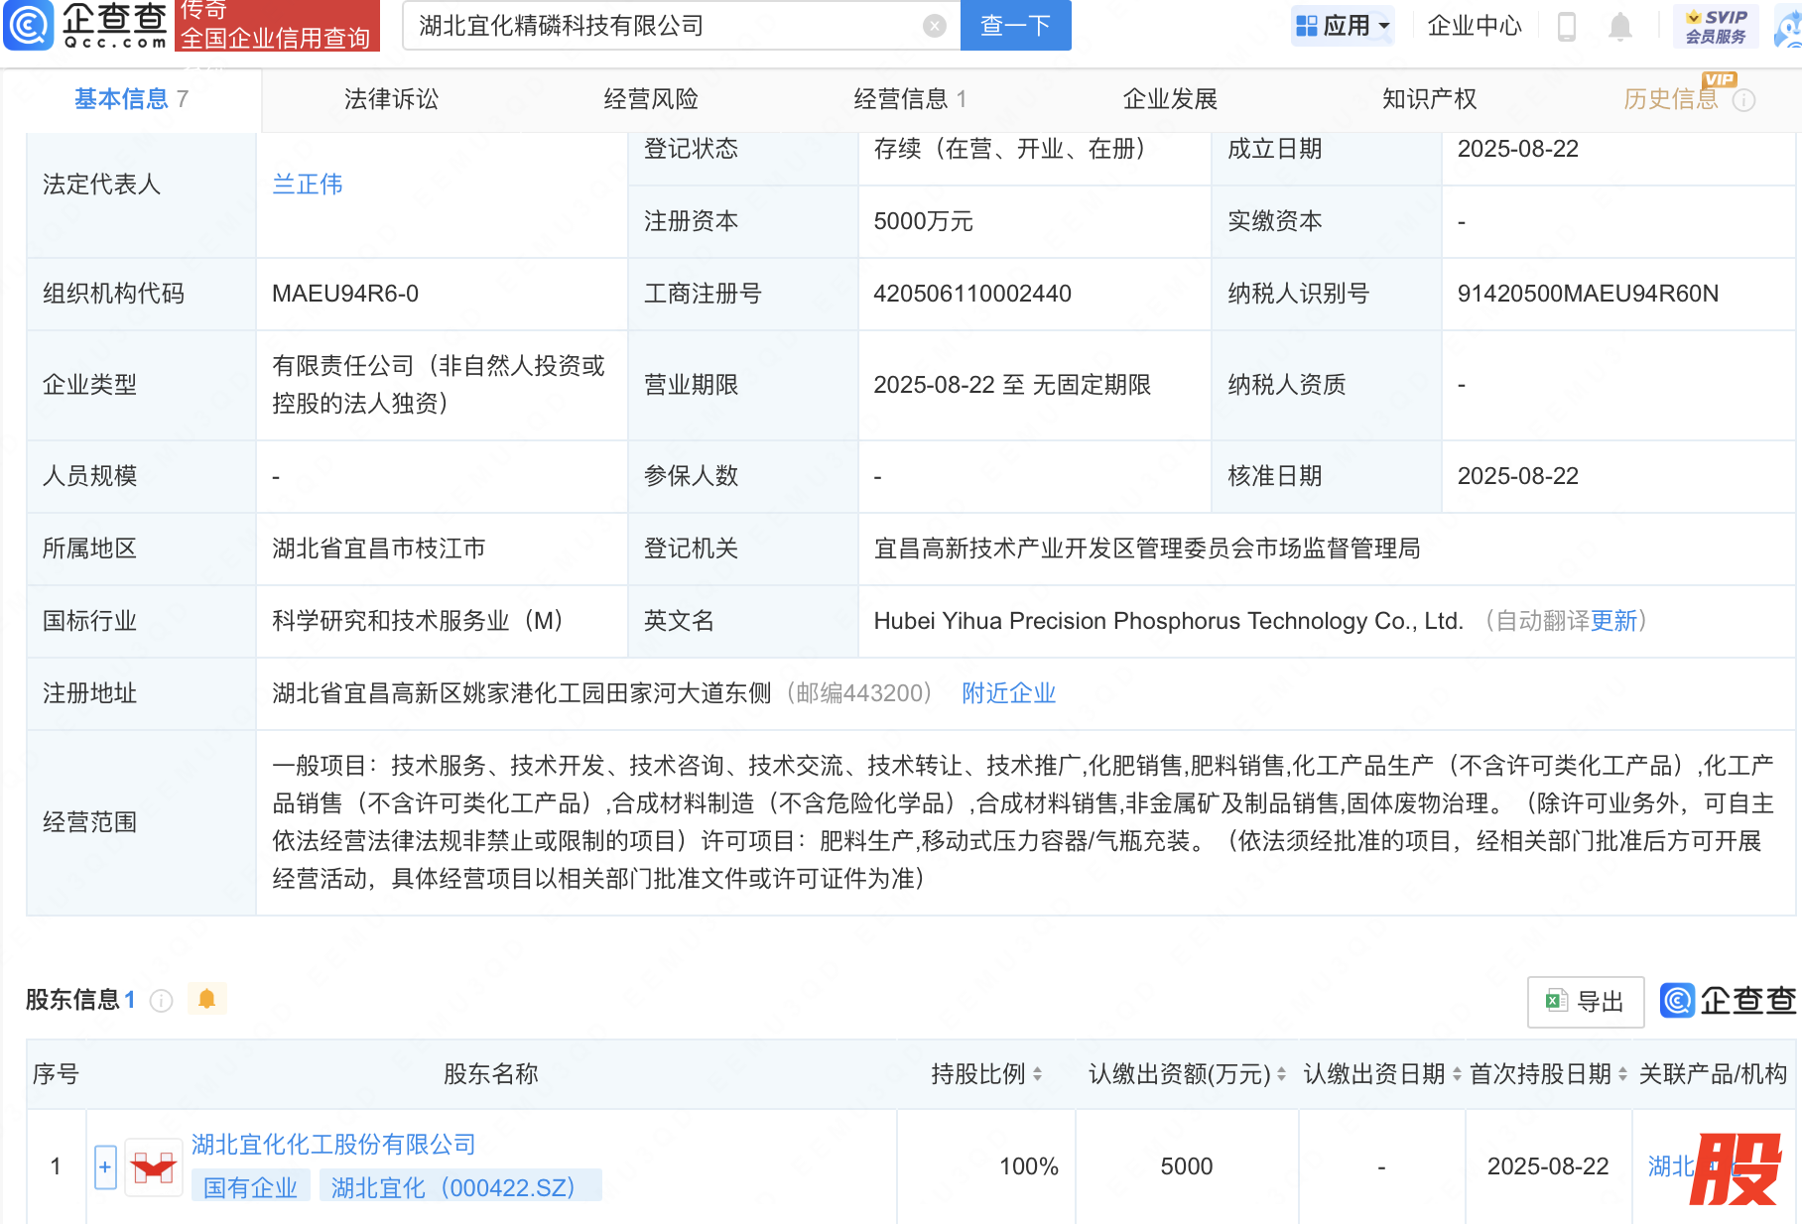Clear the search box text
Image resolution: width=1802 pixels, height=1224 pixels.
pyautogui.click(x=934, y=26)
